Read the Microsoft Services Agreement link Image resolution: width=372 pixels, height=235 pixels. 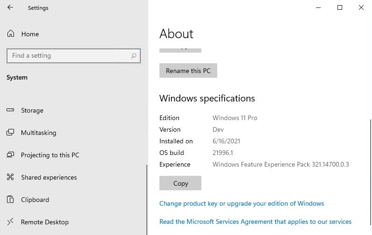click(255, 222)
